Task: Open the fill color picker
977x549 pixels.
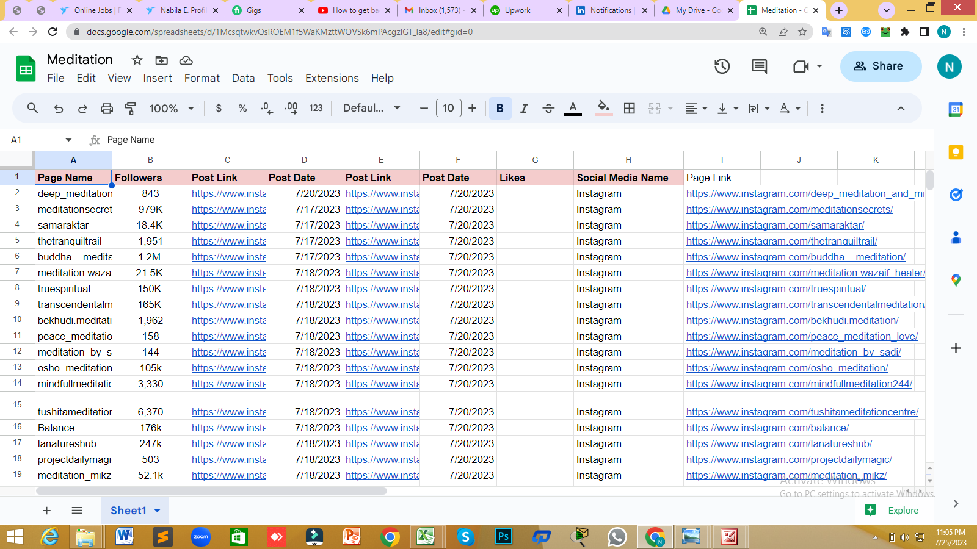Action: pyautogui.click(x=604, y=108)
